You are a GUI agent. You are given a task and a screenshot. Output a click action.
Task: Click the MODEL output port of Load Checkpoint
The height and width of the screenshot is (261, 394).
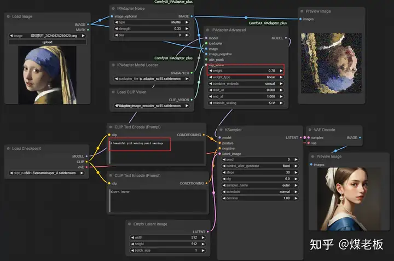tap(86, 156)
